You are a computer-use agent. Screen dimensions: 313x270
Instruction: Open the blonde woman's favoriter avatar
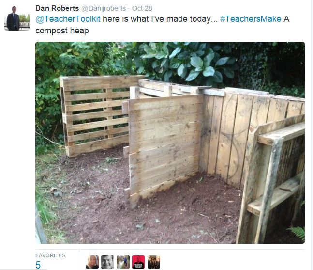(x=92, y=262)
